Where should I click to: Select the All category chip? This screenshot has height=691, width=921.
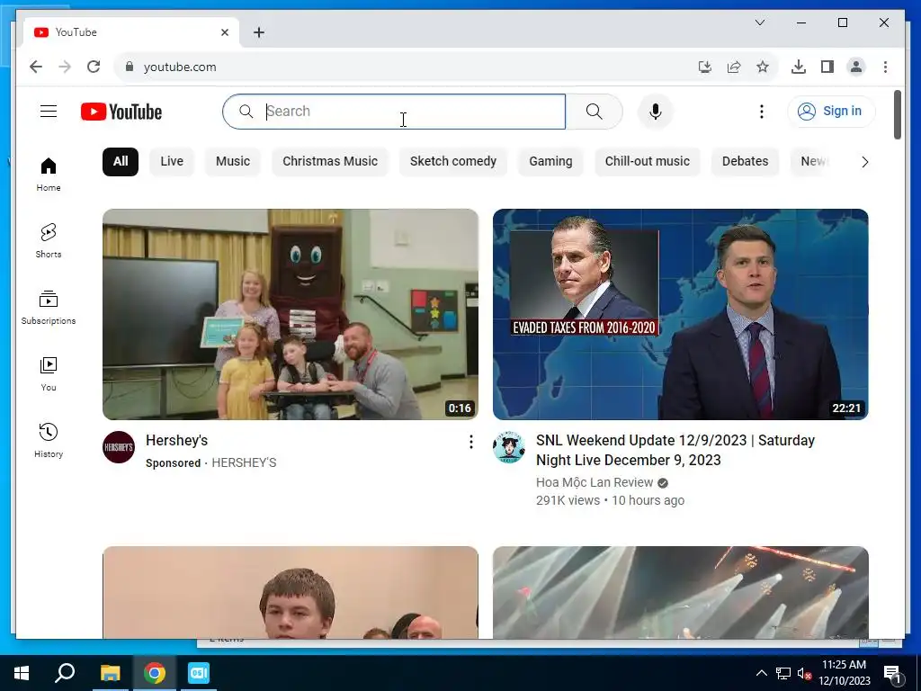click(121, 162)
